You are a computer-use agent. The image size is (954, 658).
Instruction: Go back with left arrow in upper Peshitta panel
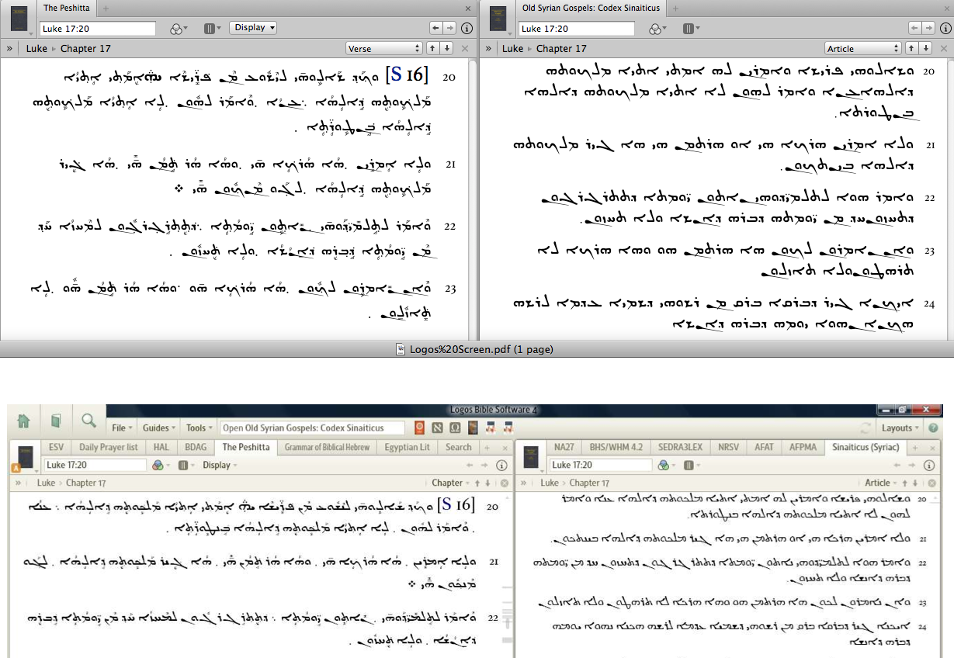pos(436,28)
